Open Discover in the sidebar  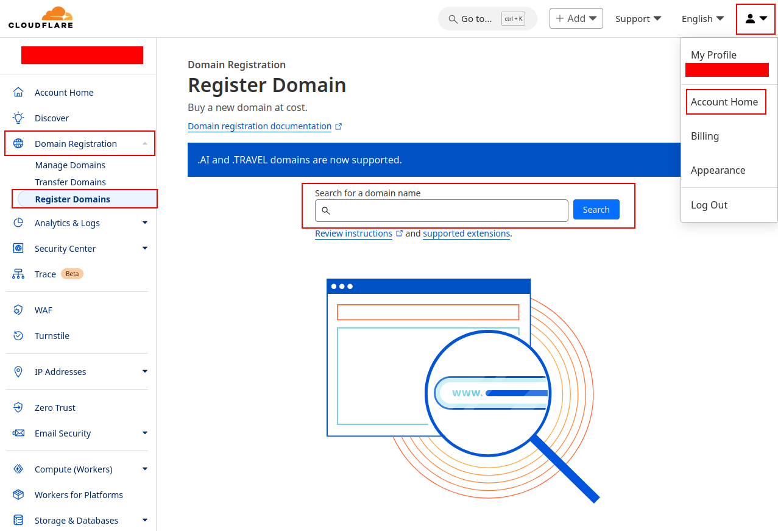(x=52, y=118)
